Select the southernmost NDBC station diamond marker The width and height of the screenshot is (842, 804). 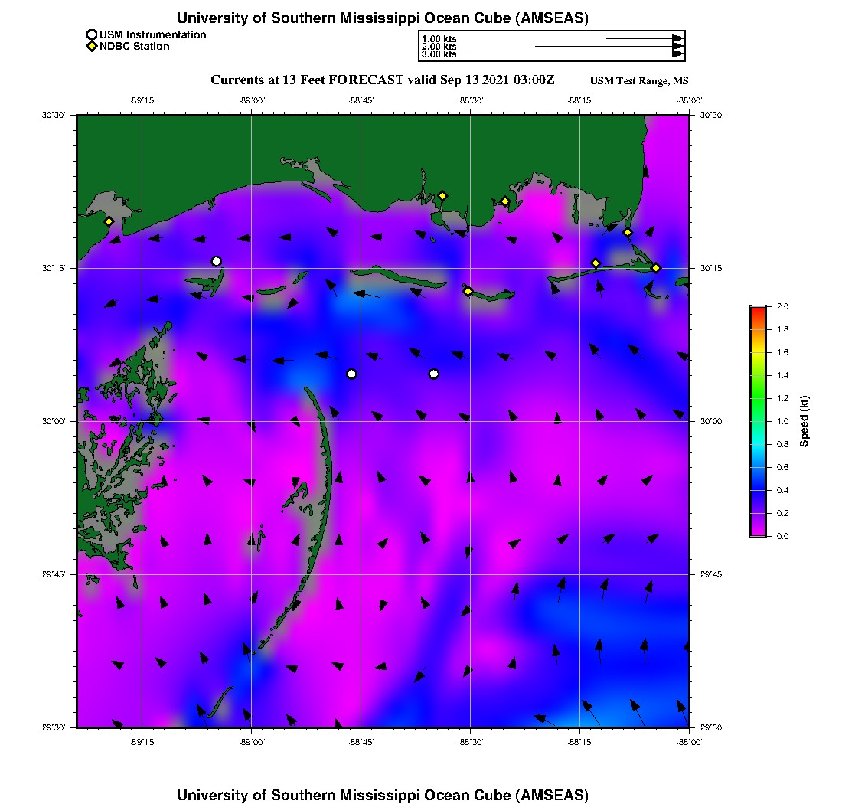468,290
